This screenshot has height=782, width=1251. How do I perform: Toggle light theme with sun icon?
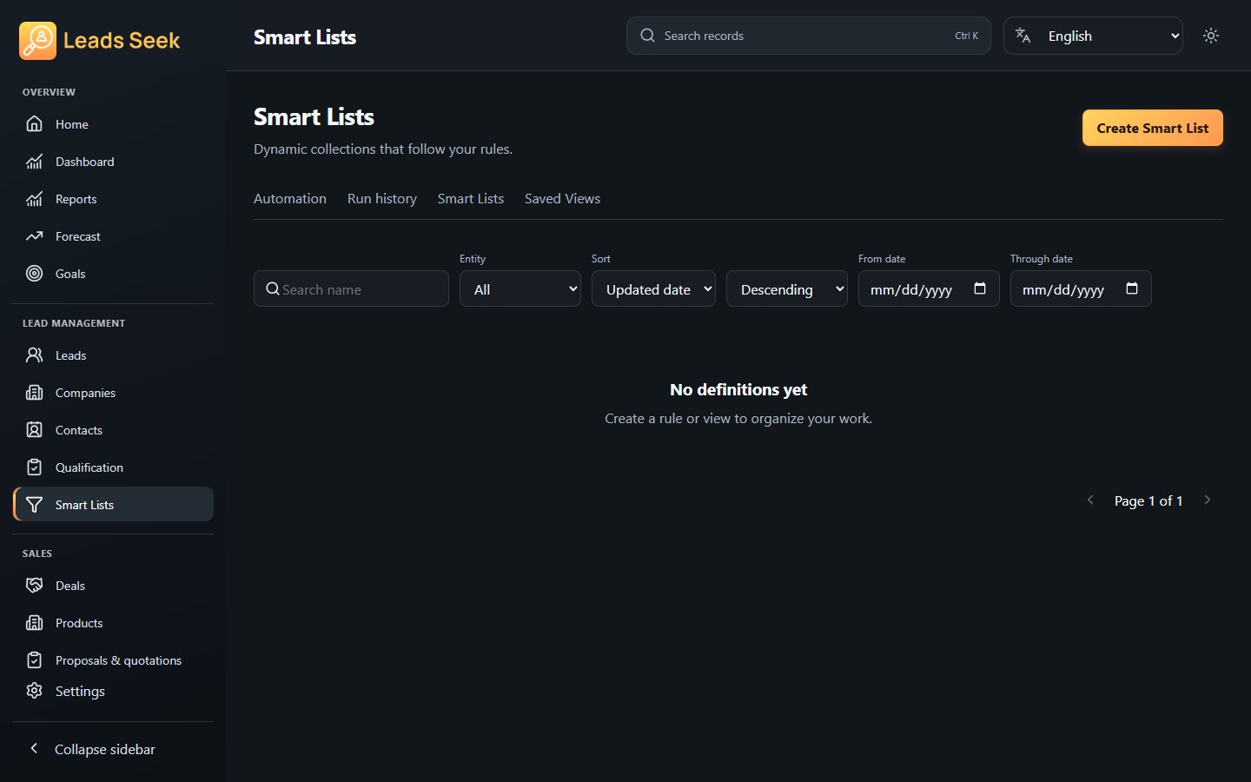(x=1211, y=36)
